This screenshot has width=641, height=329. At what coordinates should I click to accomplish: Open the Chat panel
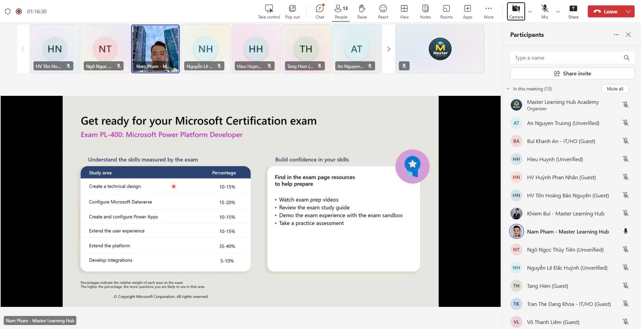319,11
